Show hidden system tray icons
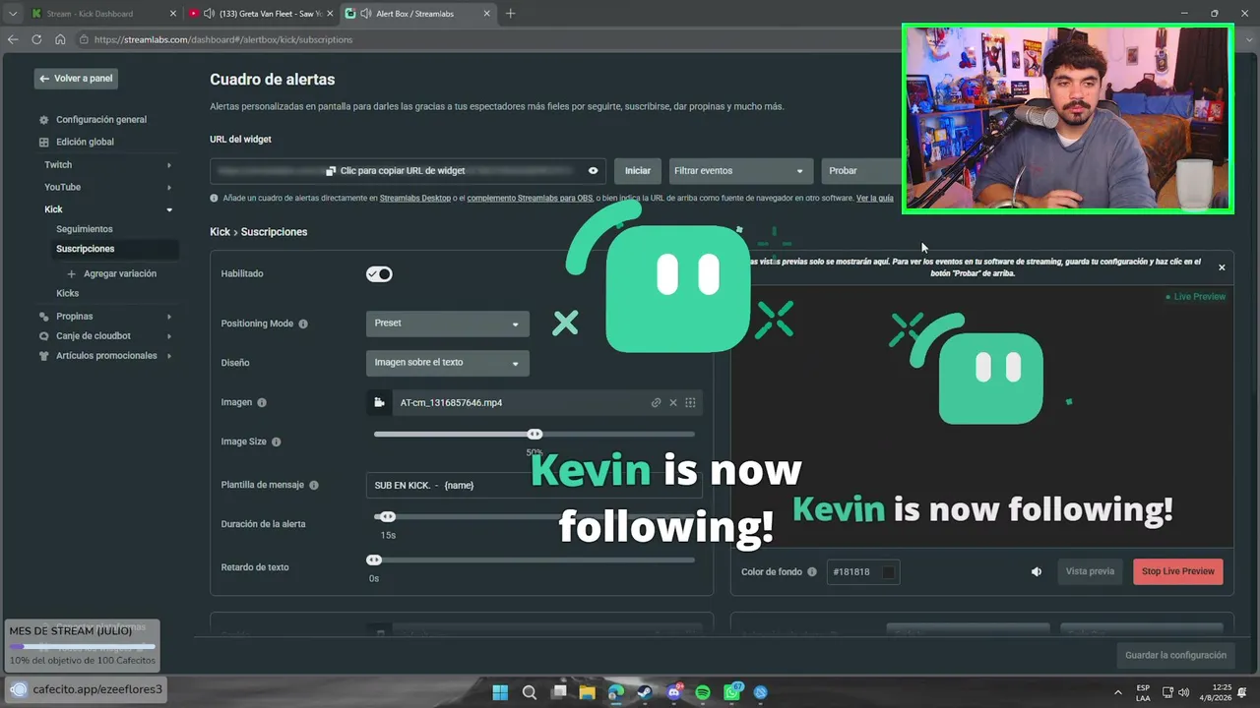 click(x=1117, y=692)
